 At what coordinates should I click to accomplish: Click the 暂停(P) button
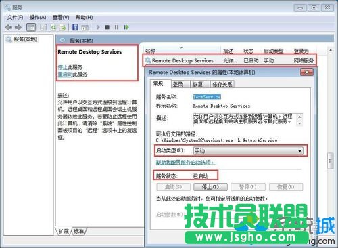click(248, 187)
